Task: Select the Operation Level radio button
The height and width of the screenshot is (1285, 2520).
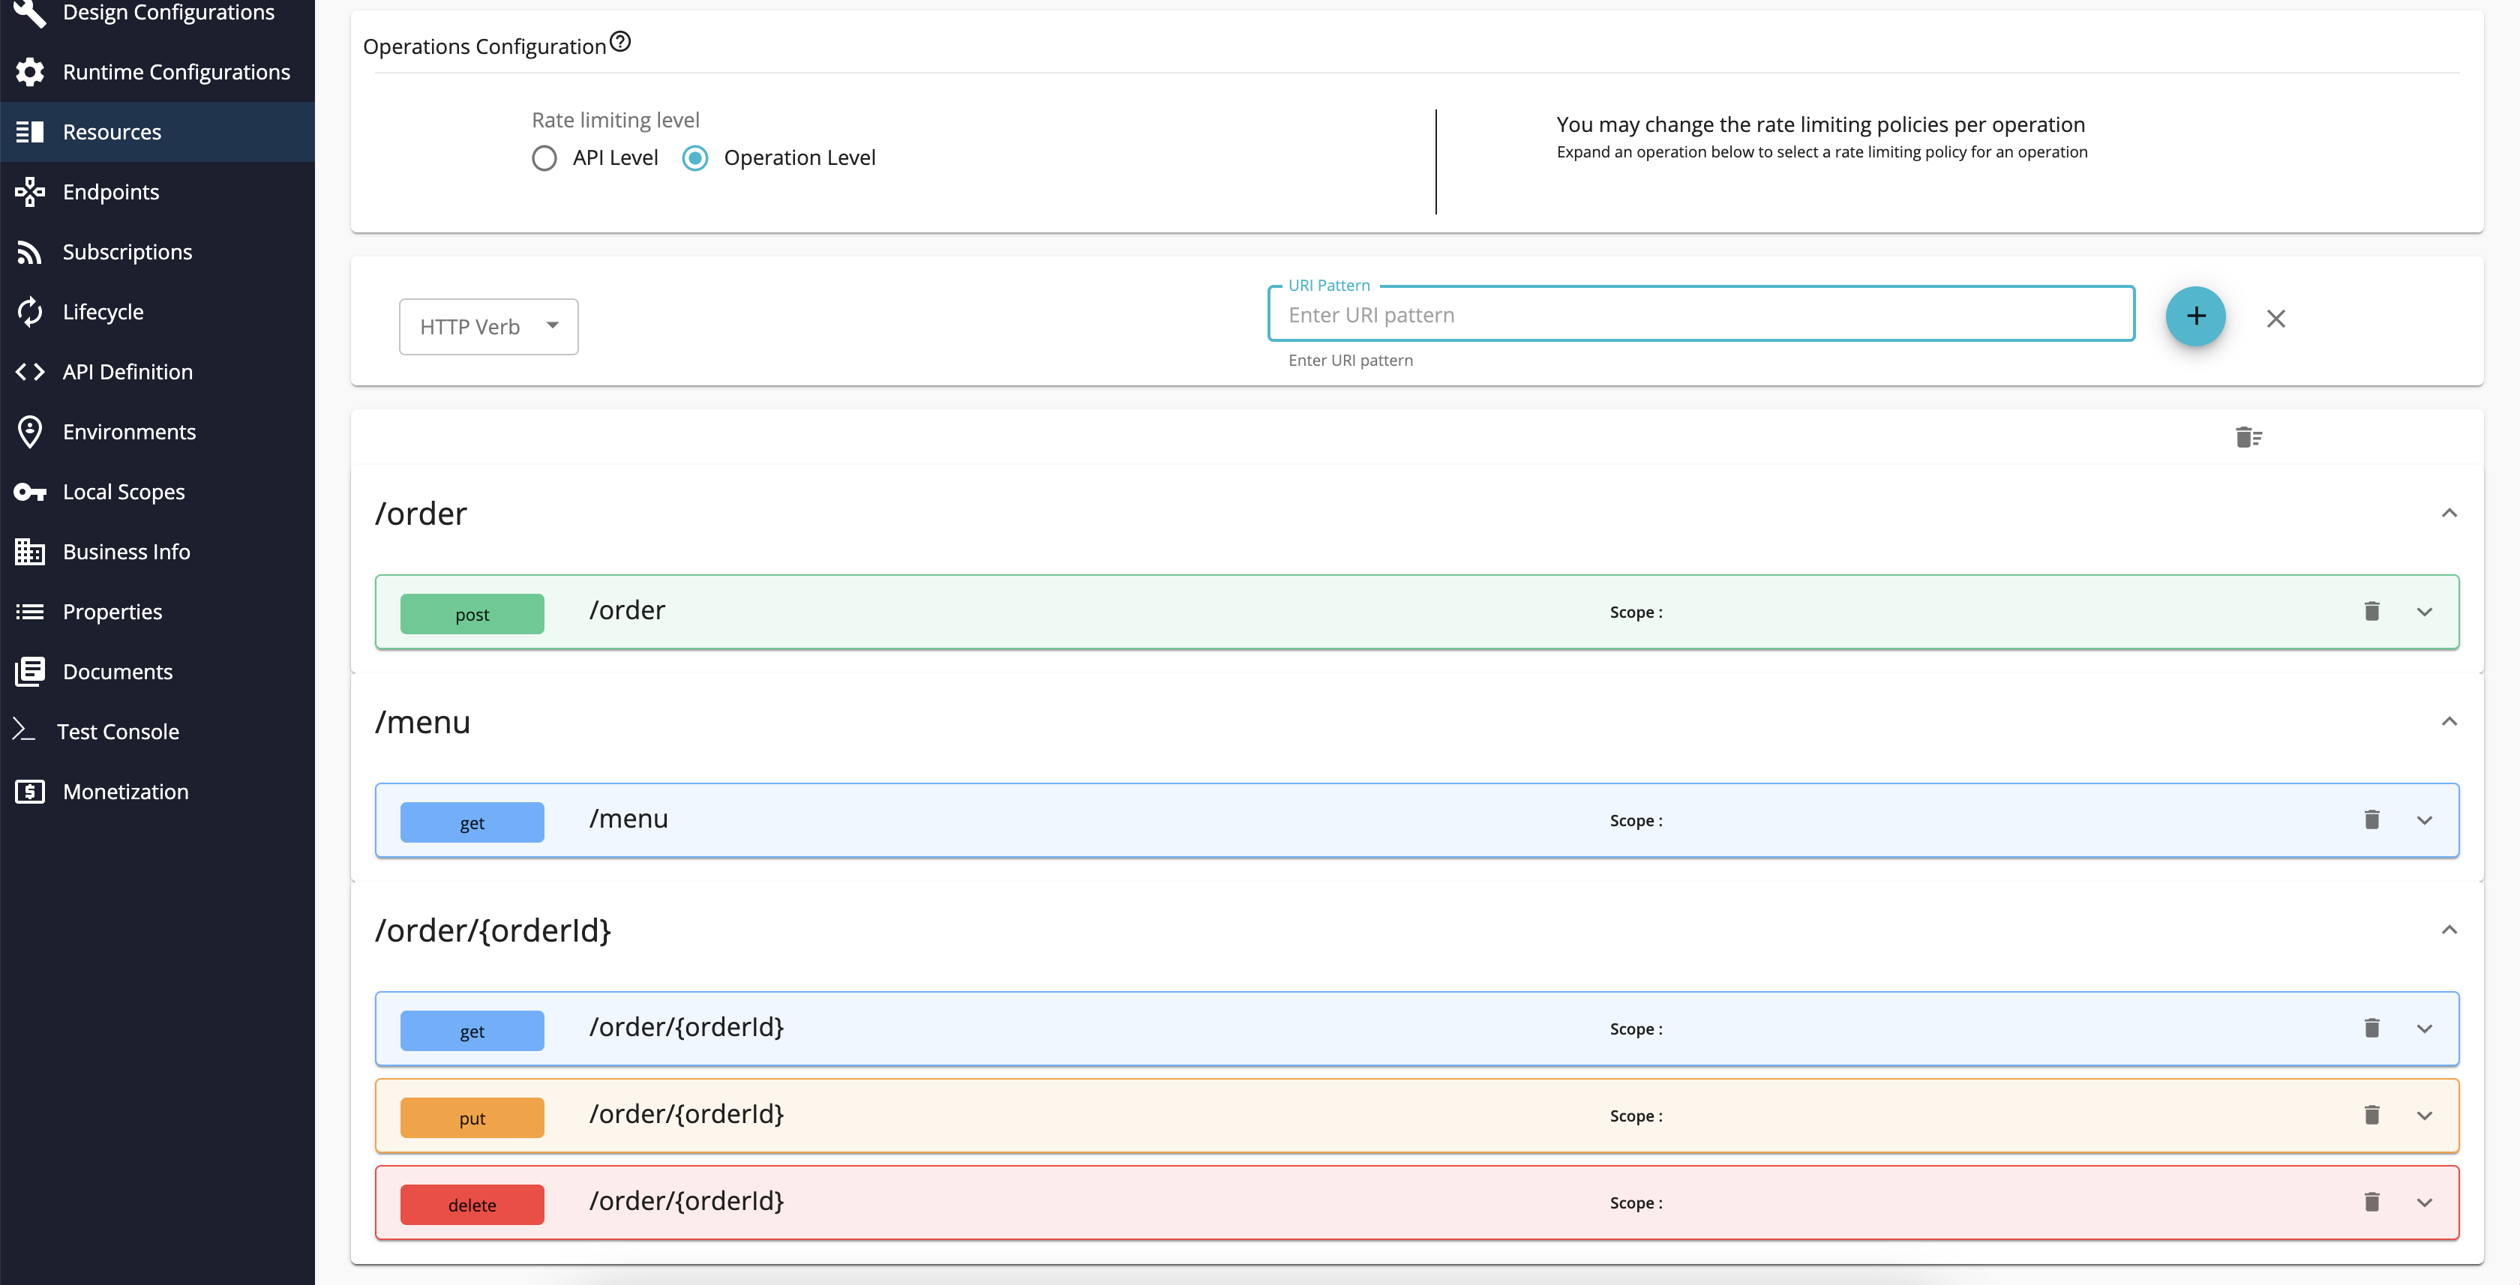Action: 694,157
